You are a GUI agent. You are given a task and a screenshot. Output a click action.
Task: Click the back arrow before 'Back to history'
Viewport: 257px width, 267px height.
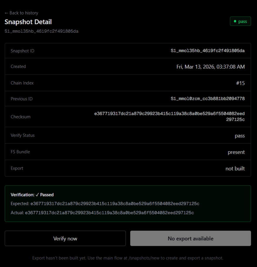tap(6, 13)
